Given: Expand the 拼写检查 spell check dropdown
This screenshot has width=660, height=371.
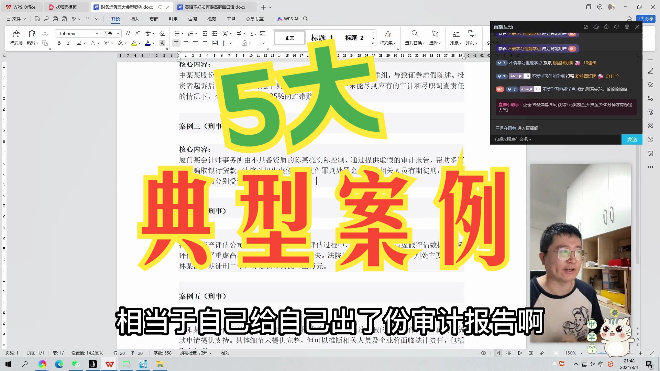Looking at the screenshot, I should coord(211,353).
